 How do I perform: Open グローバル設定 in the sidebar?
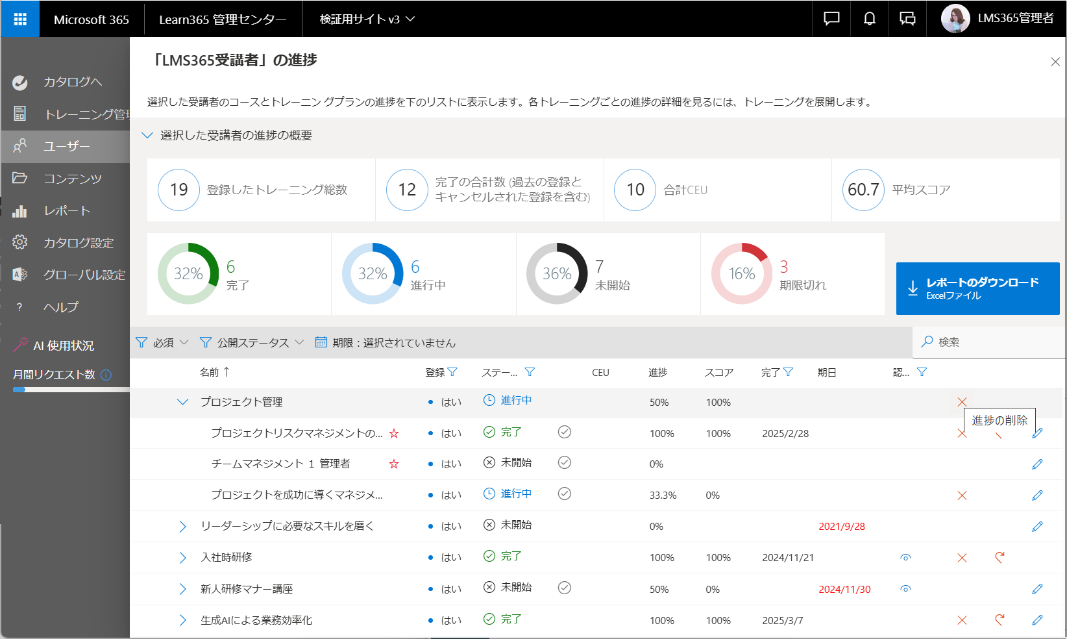(66, 275)
